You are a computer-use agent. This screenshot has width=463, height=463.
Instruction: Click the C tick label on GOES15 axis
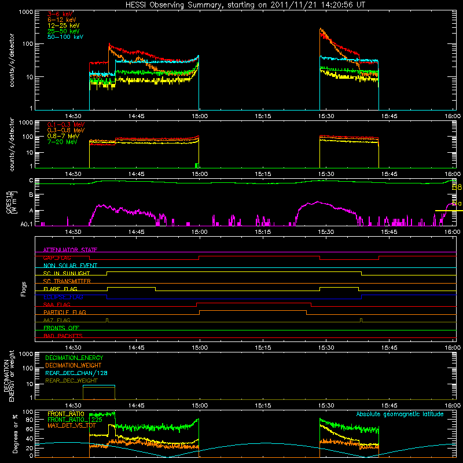pyautogui.click(x=31, y=181)
